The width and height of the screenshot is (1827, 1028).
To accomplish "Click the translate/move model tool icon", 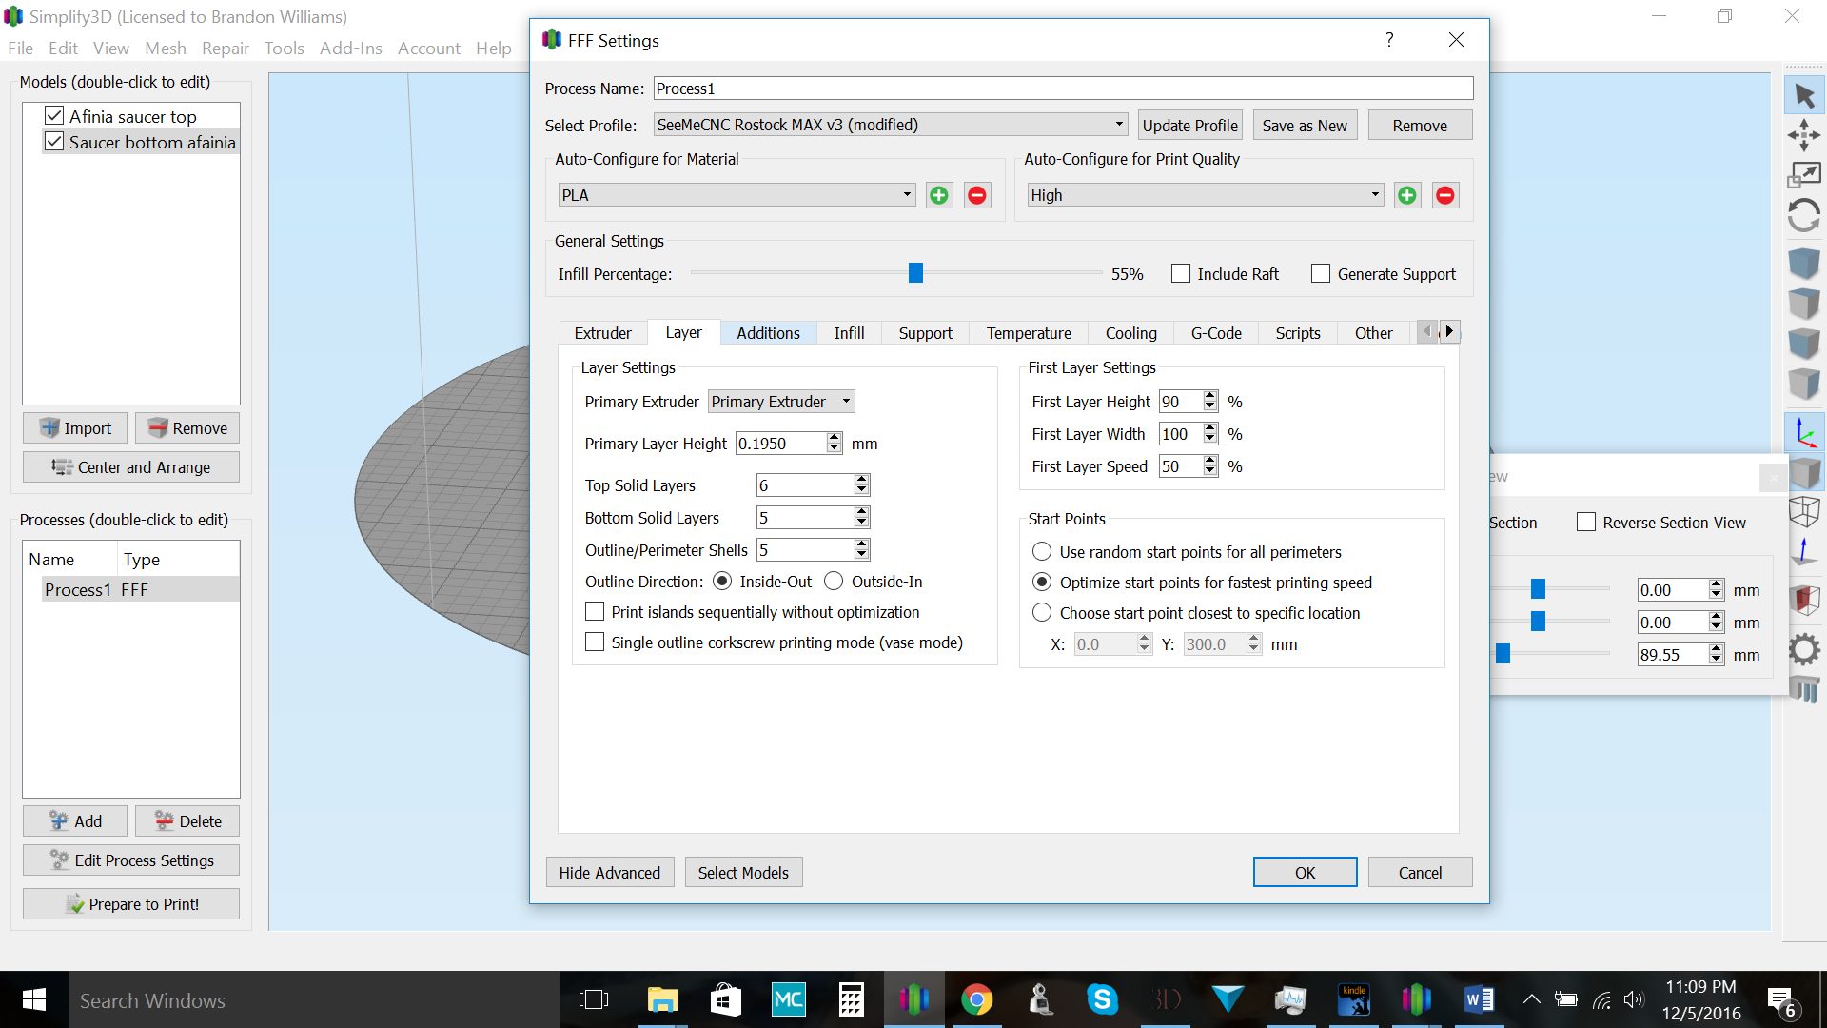I will [x=1804, y=135].
